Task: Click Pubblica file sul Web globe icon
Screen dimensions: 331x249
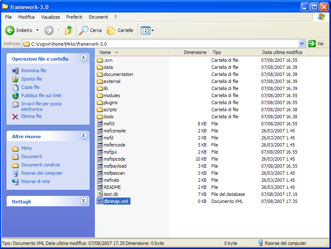Action: click(15, 95)
